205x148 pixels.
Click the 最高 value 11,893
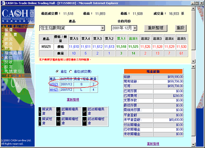click(x=100, y=14)
